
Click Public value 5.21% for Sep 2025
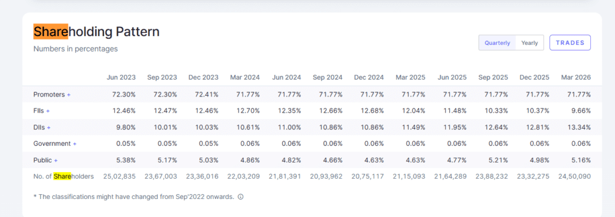498,161
